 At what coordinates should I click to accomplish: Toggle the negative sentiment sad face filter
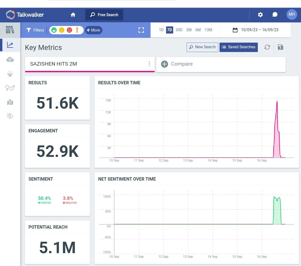(x=69, y=30)
